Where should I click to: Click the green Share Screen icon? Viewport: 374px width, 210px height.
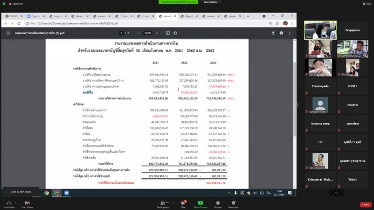[x=200, y=203]
